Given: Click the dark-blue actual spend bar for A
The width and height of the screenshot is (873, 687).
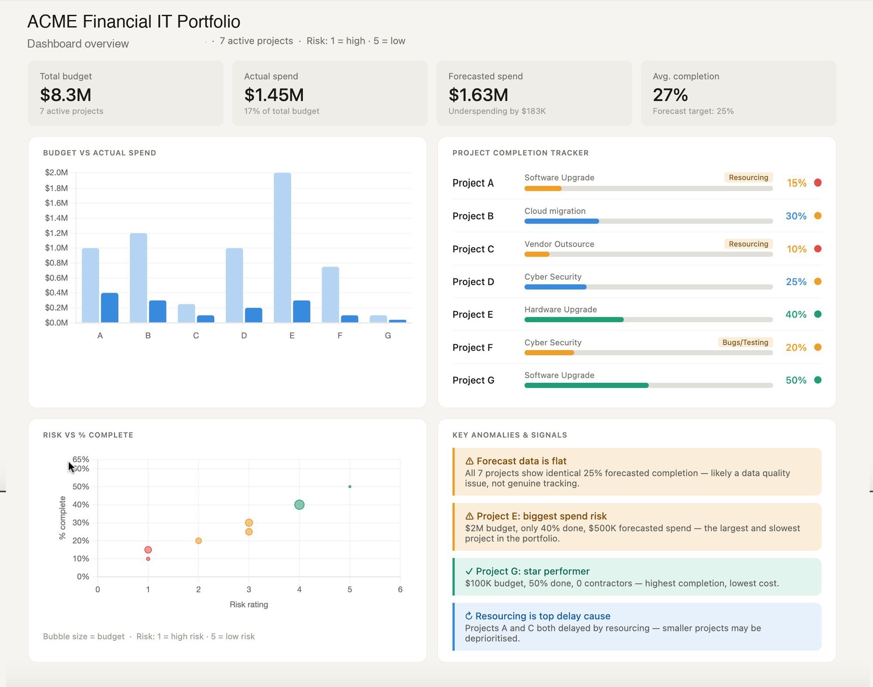Looking at the screenshot, I should tap(110, 308).
